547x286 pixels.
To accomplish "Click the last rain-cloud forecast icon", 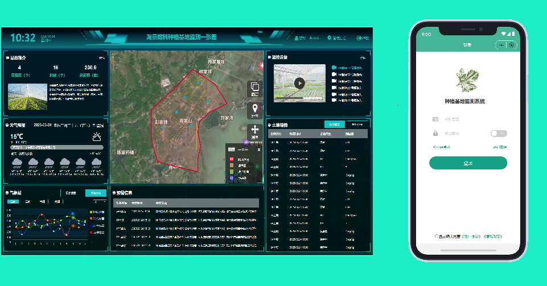I will click(96, 163).
